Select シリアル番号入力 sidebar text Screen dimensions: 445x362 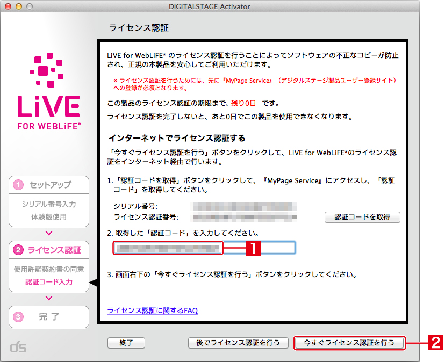click(x=49, y=205)
